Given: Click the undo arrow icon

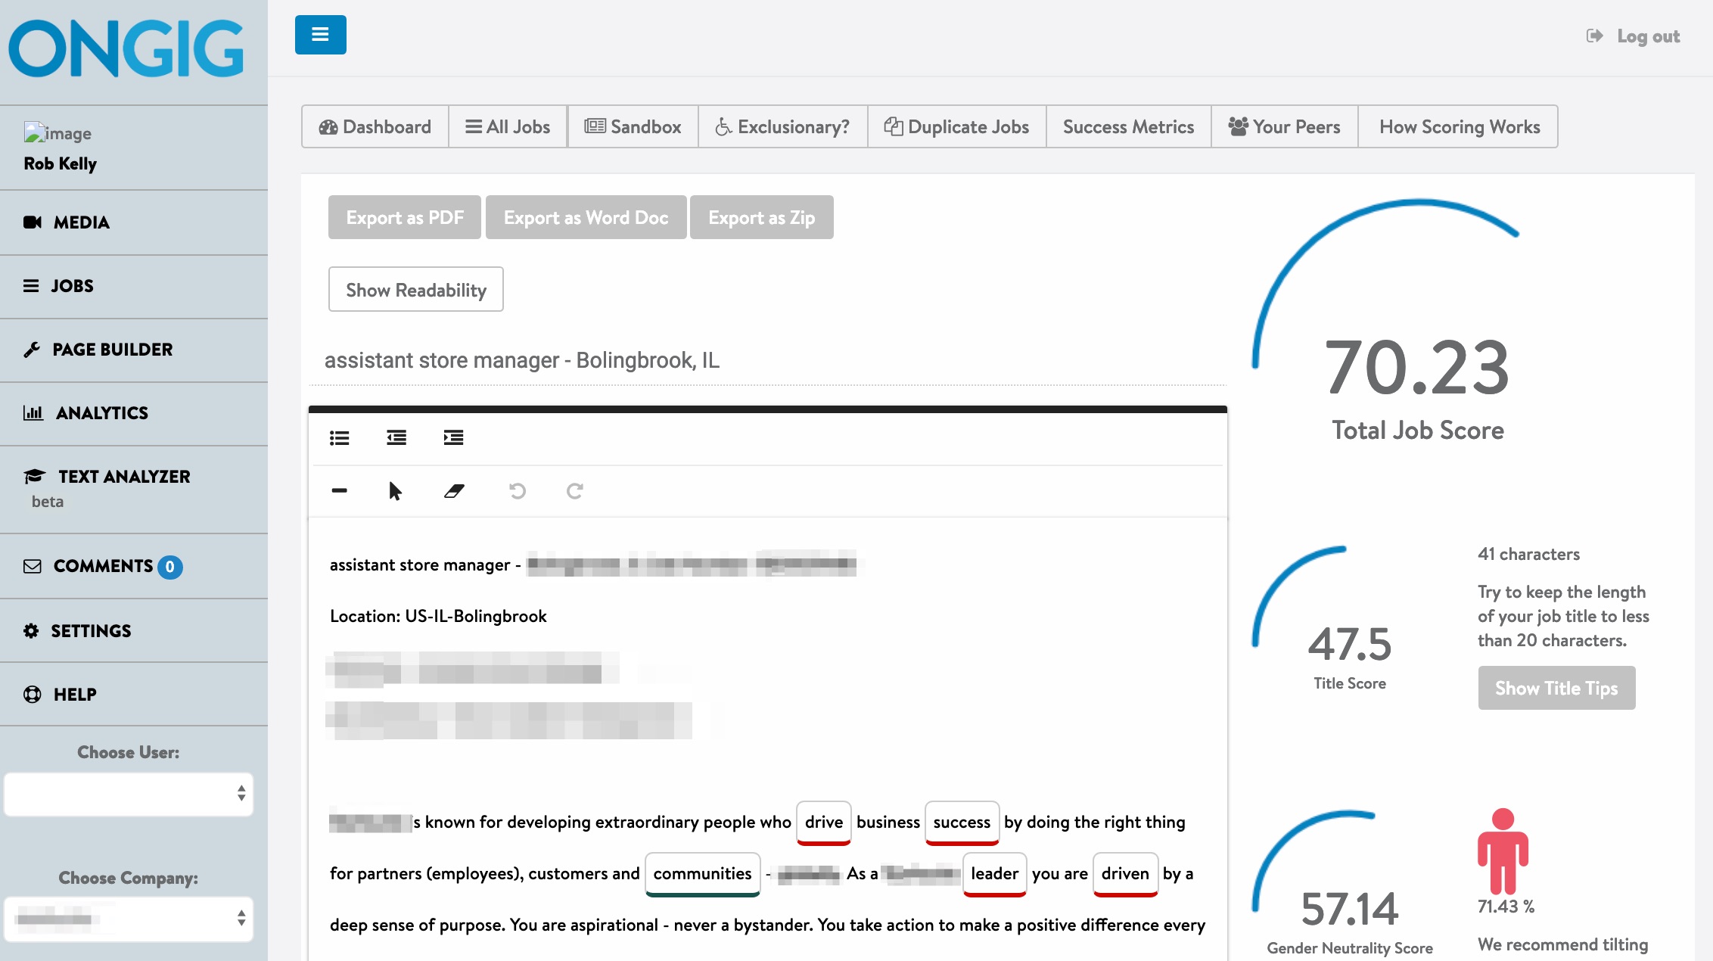Looking at the screenshot, I should pos(518,491).
